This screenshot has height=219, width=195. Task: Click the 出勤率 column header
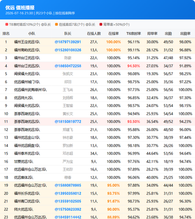[x=185, y=34]
